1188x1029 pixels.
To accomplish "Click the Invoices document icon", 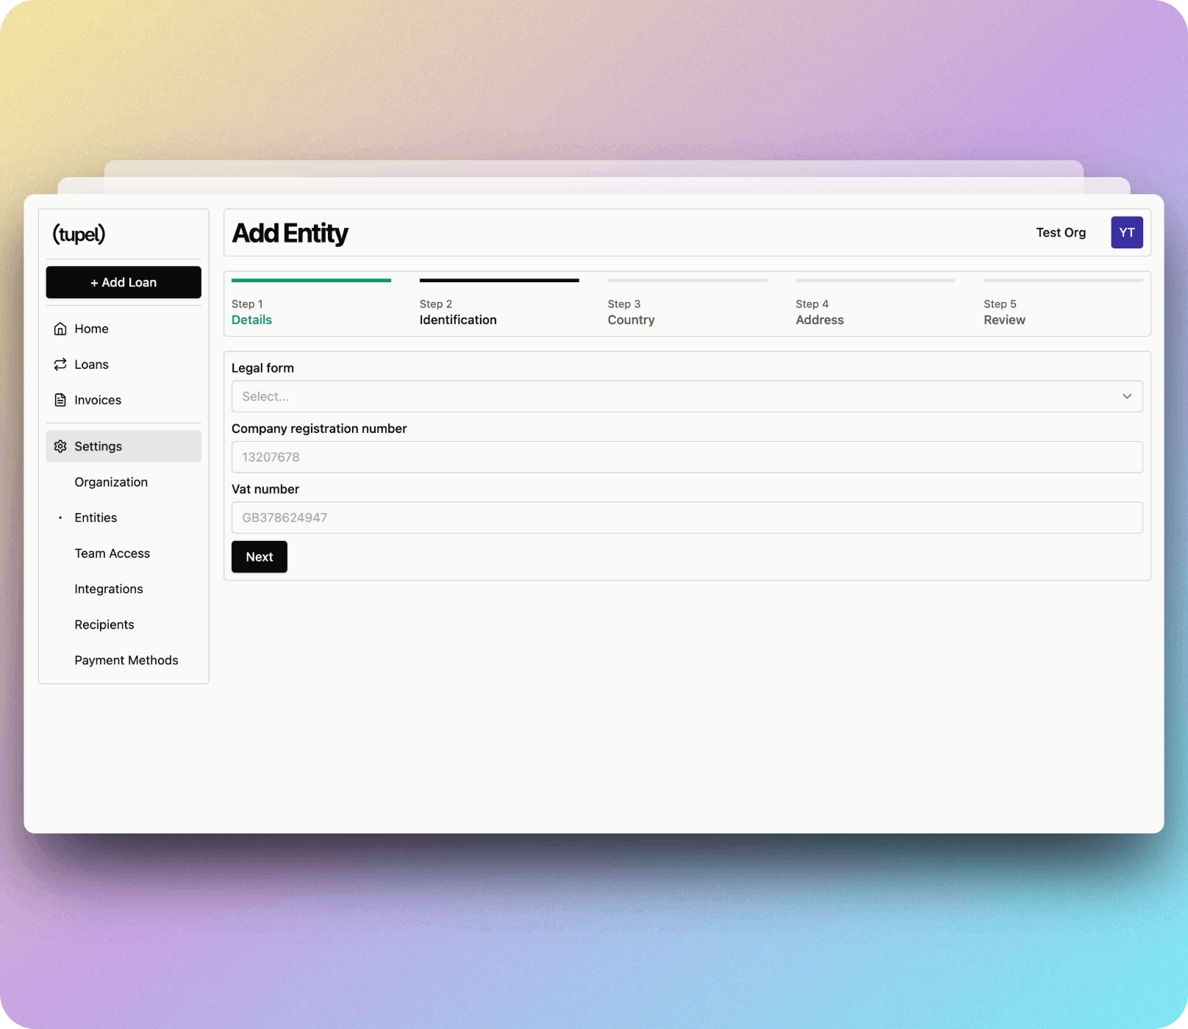I will tap(60, 400).
